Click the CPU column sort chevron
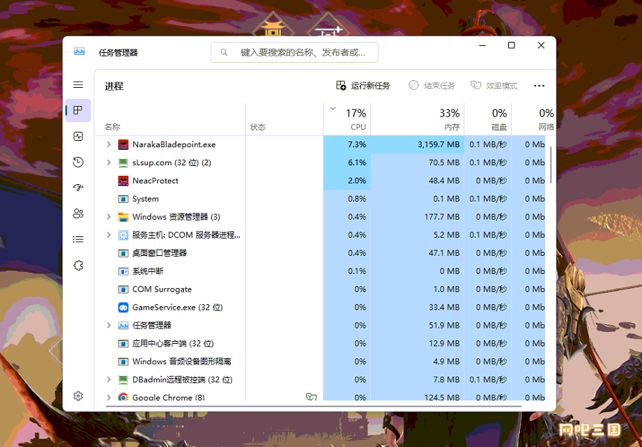 333,109
